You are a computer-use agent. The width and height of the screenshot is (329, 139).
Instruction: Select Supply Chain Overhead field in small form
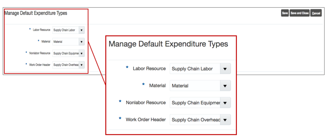point(65,65)
